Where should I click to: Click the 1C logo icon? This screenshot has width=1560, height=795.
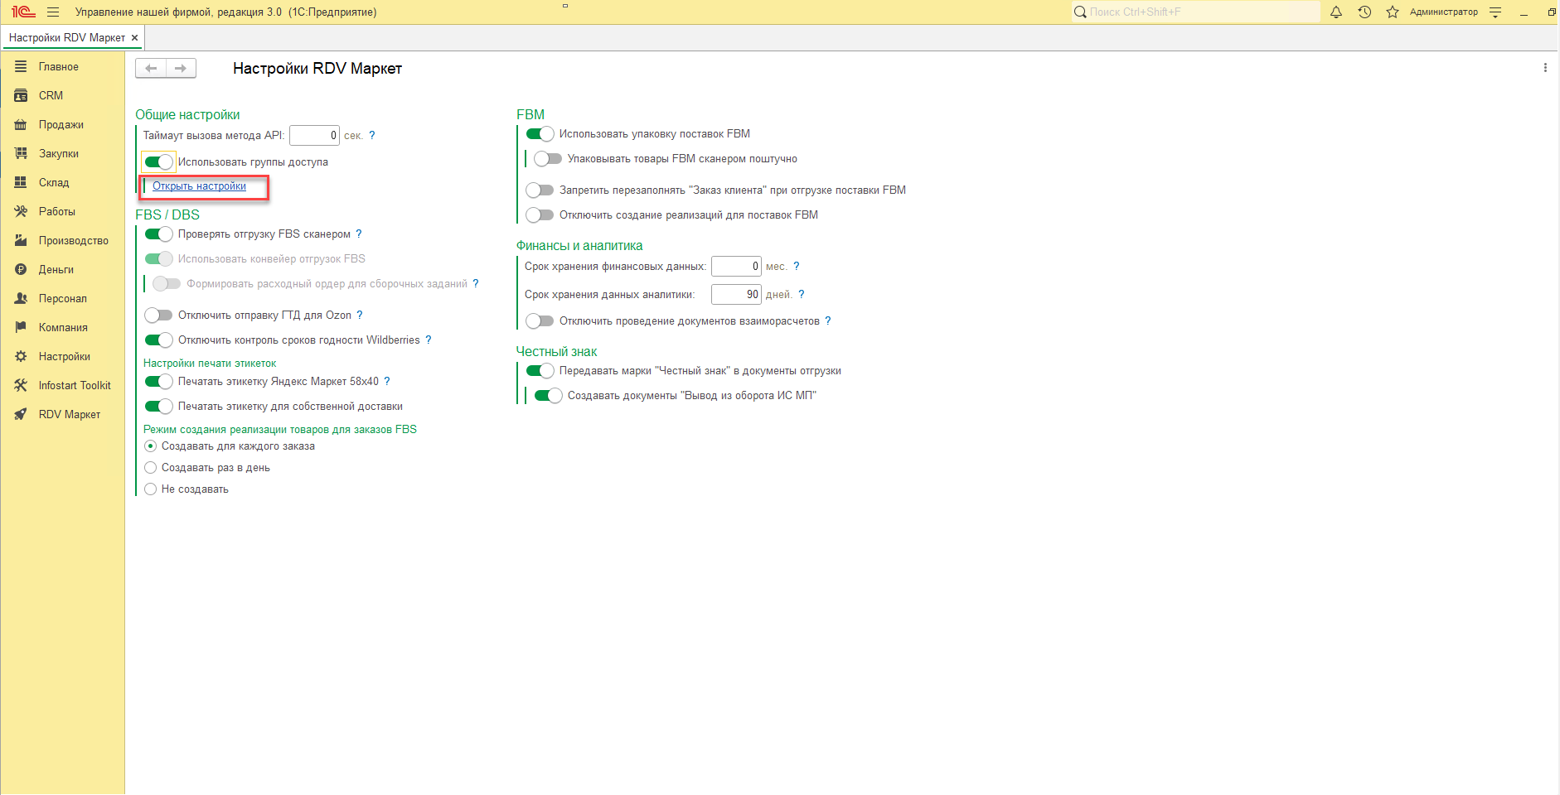pyautogui.click(x=23, y=12)
